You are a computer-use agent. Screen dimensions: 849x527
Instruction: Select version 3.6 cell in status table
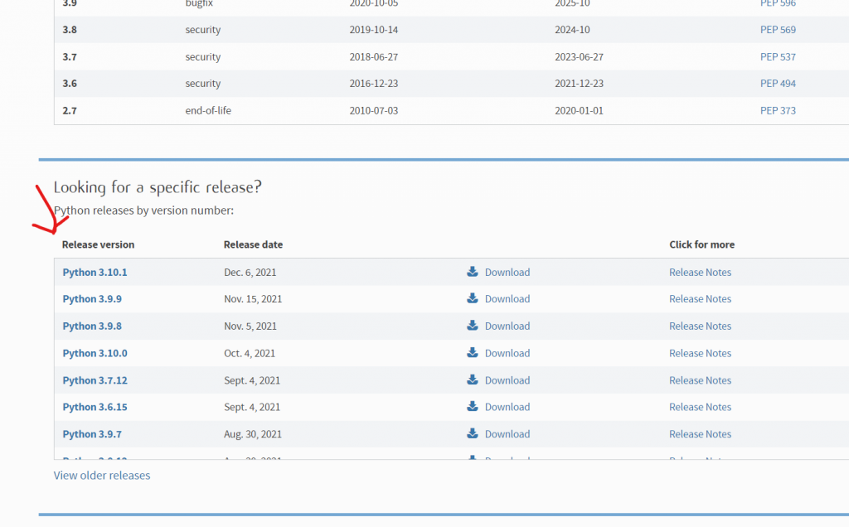70,84
